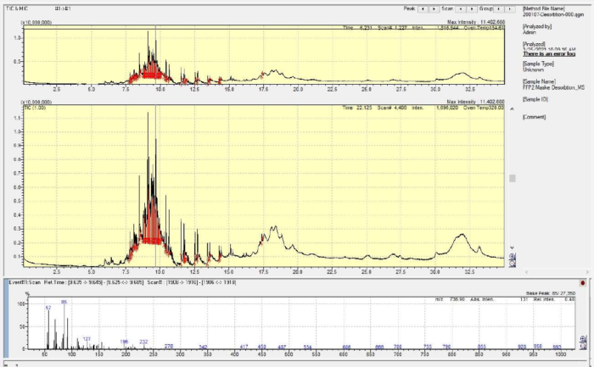Image resolution: width=594 pixels, height=367 pixels.
Task: Select the m/z 85 base peak label
Action: pyautogui.click(x=64, y=302)
